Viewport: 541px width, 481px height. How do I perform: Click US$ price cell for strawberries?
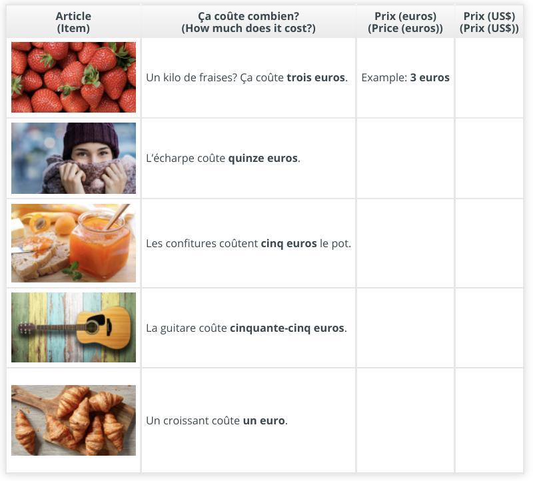click(x=489, y=77)
